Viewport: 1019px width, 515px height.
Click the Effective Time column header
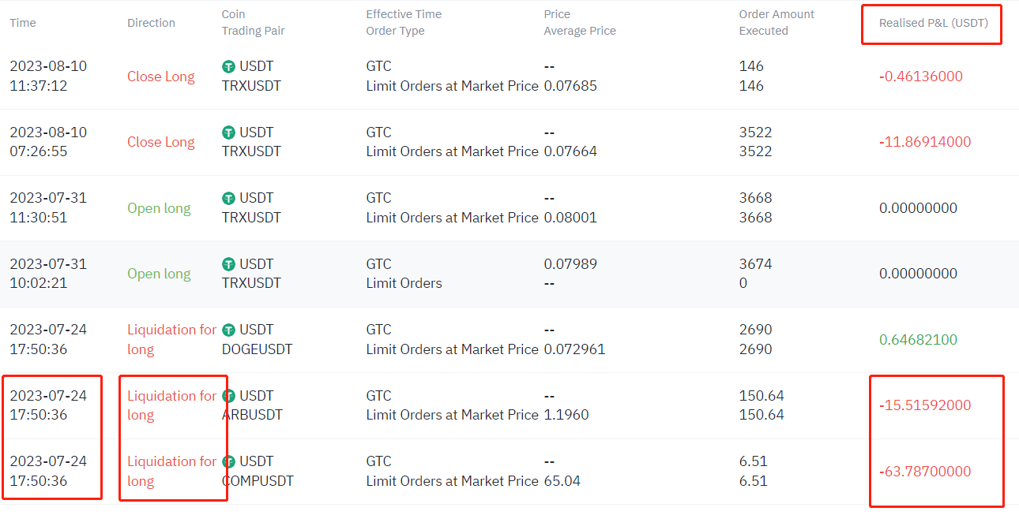(x=404, y=14)
